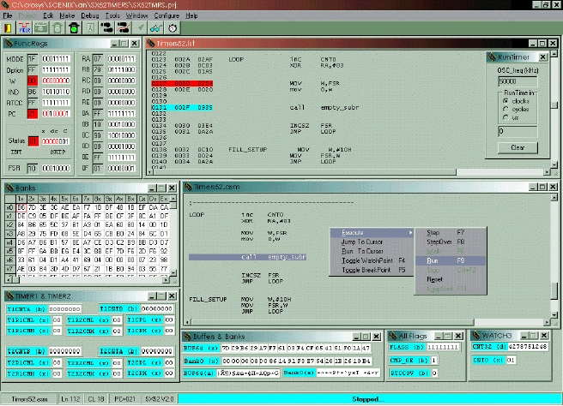Open the Timers52.asm window system icon
Viewport: 563px width, 406px height.
(x=188, y=187)
